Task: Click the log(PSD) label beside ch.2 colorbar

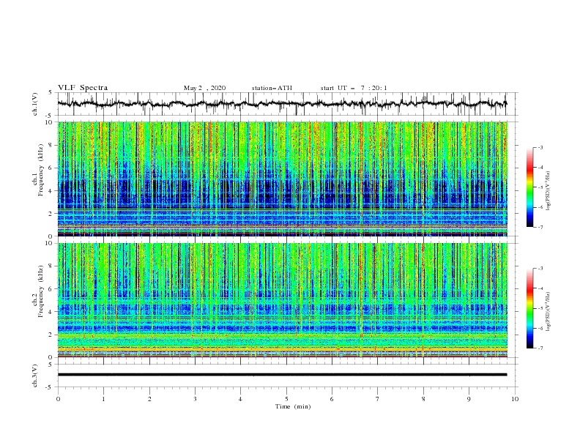Action: [x=549, y=311]
